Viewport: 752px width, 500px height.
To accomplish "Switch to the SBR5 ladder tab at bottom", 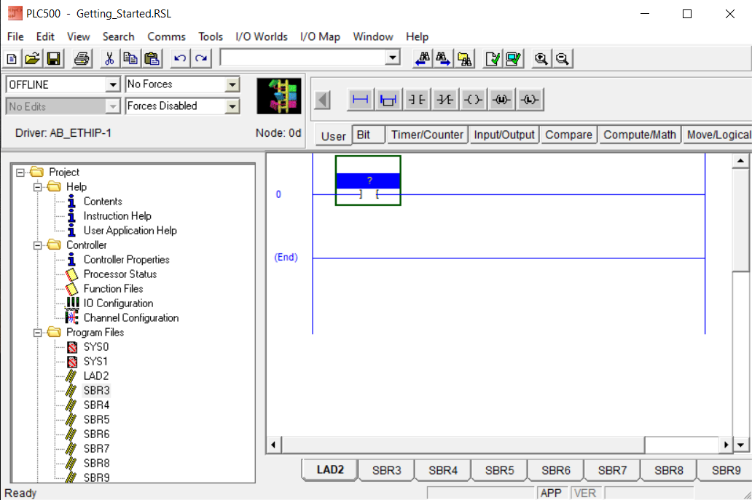I will 499,470.
